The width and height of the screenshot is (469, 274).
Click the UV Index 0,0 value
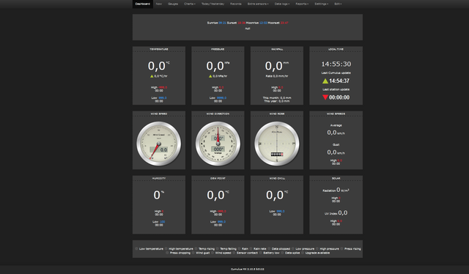tap(343, 212)
